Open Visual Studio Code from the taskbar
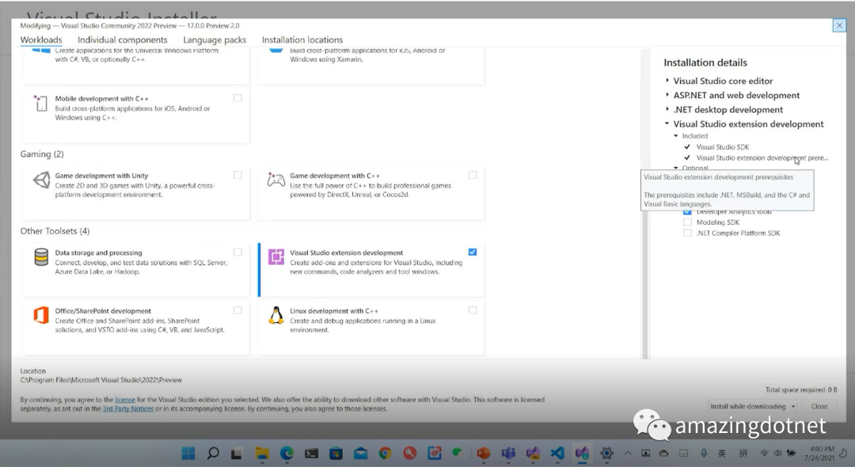855x467 pixels. pyautogui.click(x=557, y=454)
